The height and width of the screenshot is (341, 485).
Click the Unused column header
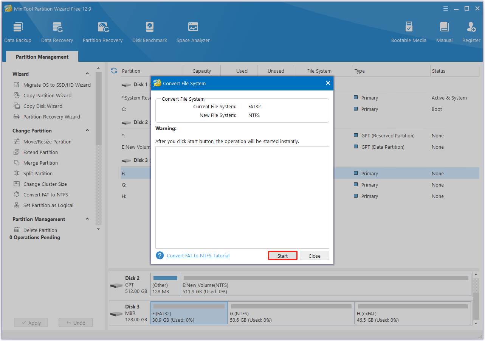coord(276,71)
